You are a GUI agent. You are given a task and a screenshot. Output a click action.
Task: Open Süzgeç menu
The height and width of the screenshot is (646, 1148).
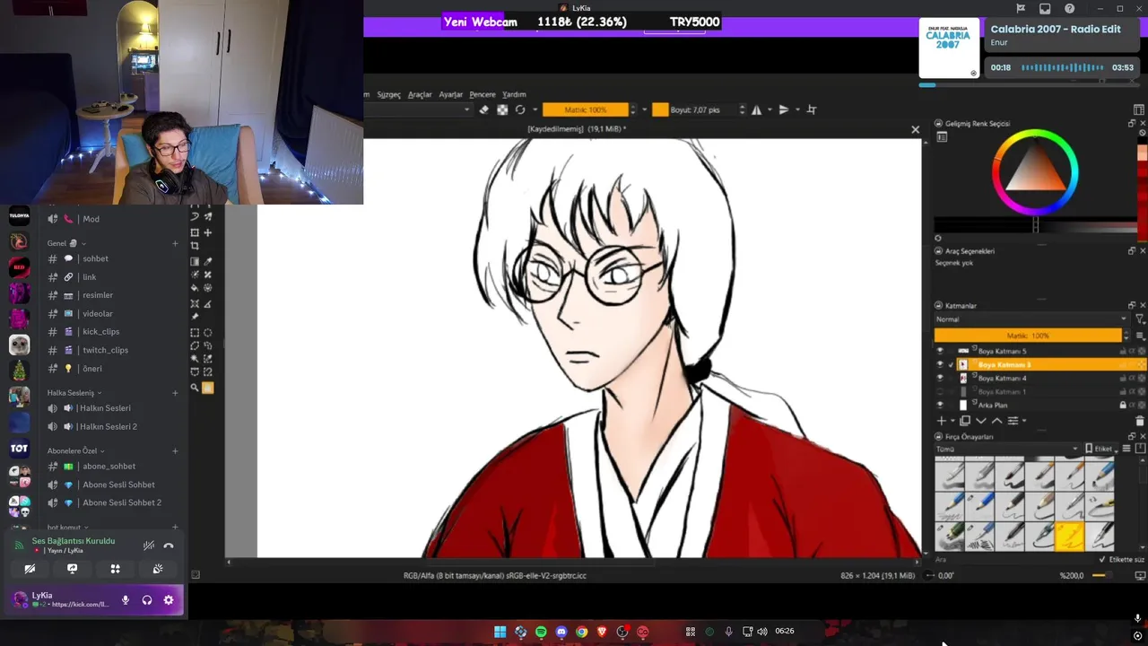[x=388, y=94]
